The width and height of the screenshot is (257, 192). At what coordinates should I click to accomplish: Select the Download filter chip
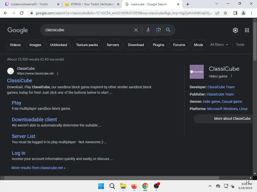(136, 45)
